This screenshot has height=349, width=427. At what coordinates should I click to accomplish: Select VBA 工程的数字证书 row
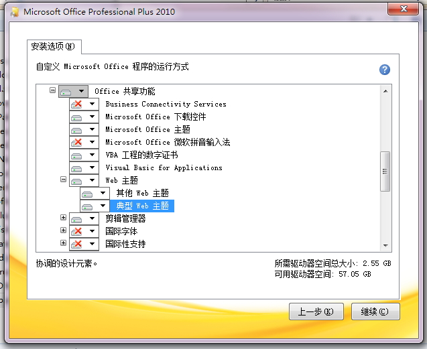tap(141, 155)
